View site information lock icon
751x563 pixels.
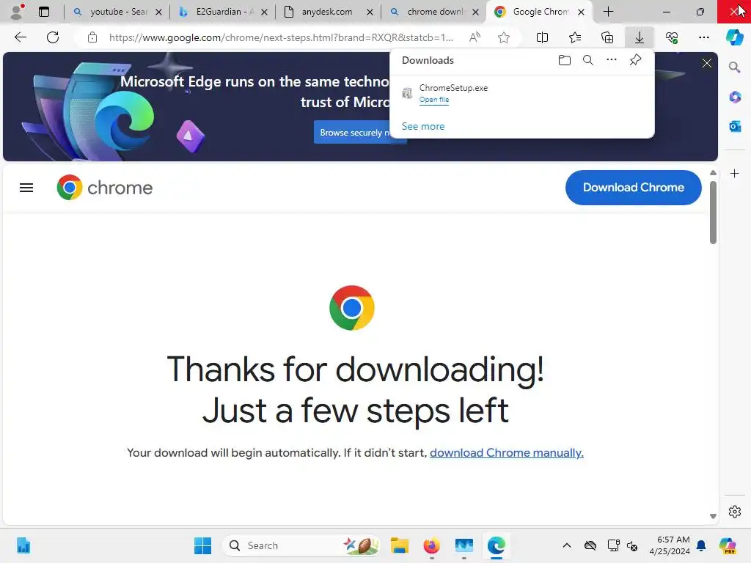(92, 37)
